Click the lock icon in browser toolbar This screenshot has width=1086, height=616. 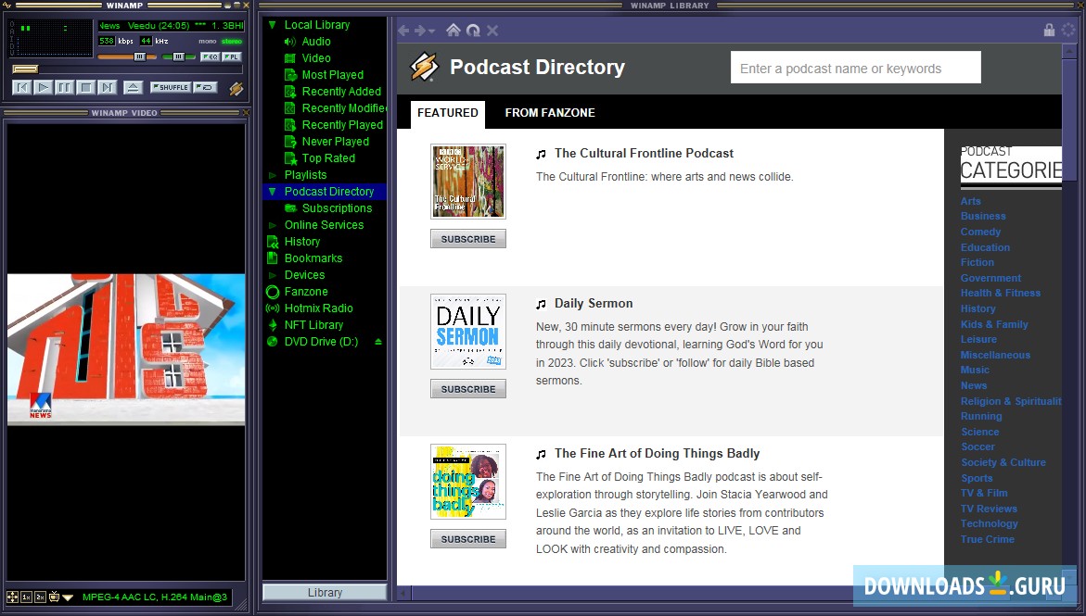point(1049,30)
